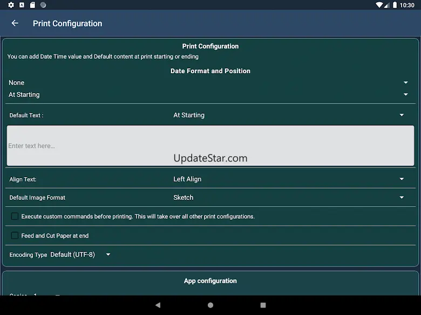
Task: Open the date format dropdown showing None
Action: 208,82
